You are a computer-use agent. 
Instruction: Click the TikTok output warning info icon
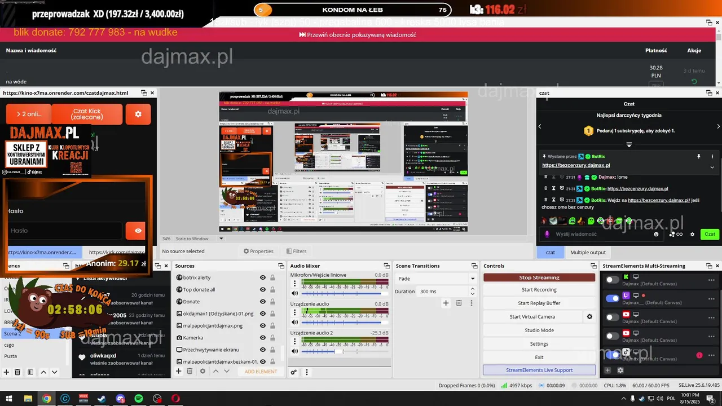tap(699, 355)
